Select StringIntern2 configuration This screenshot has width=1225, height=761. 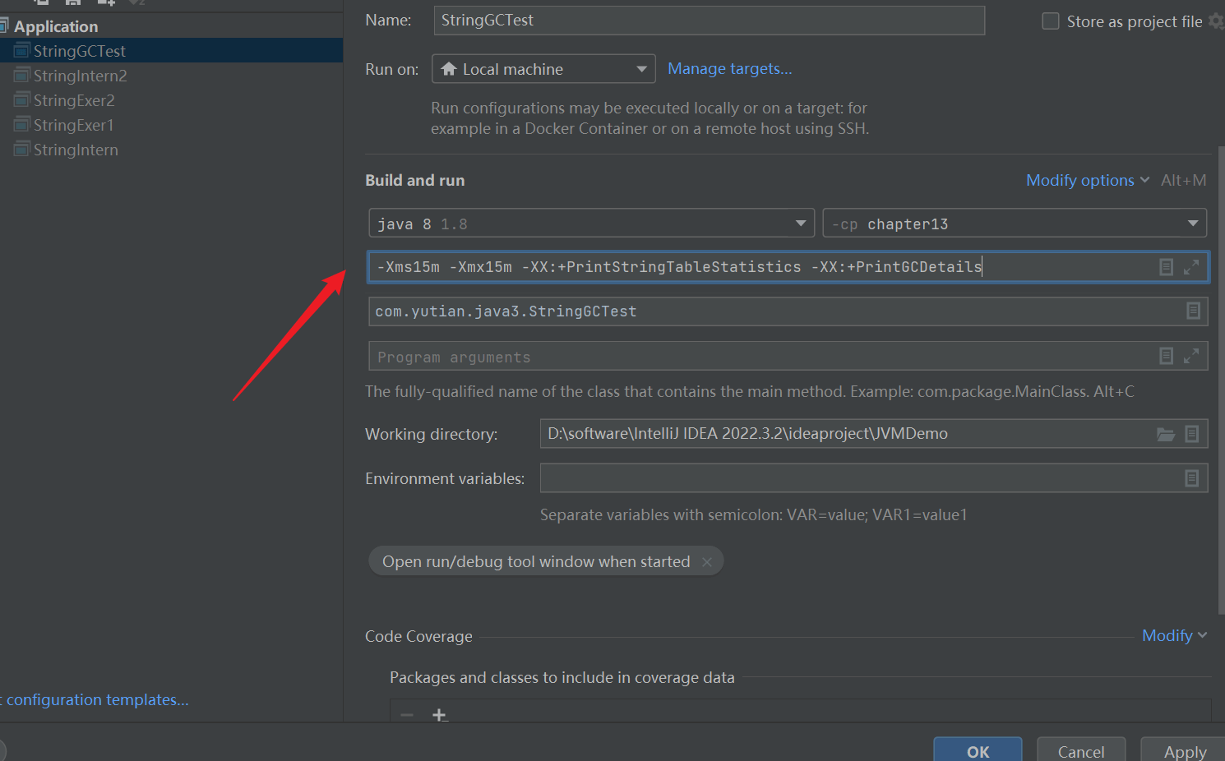pyautogui.click(x=80, y=76)
